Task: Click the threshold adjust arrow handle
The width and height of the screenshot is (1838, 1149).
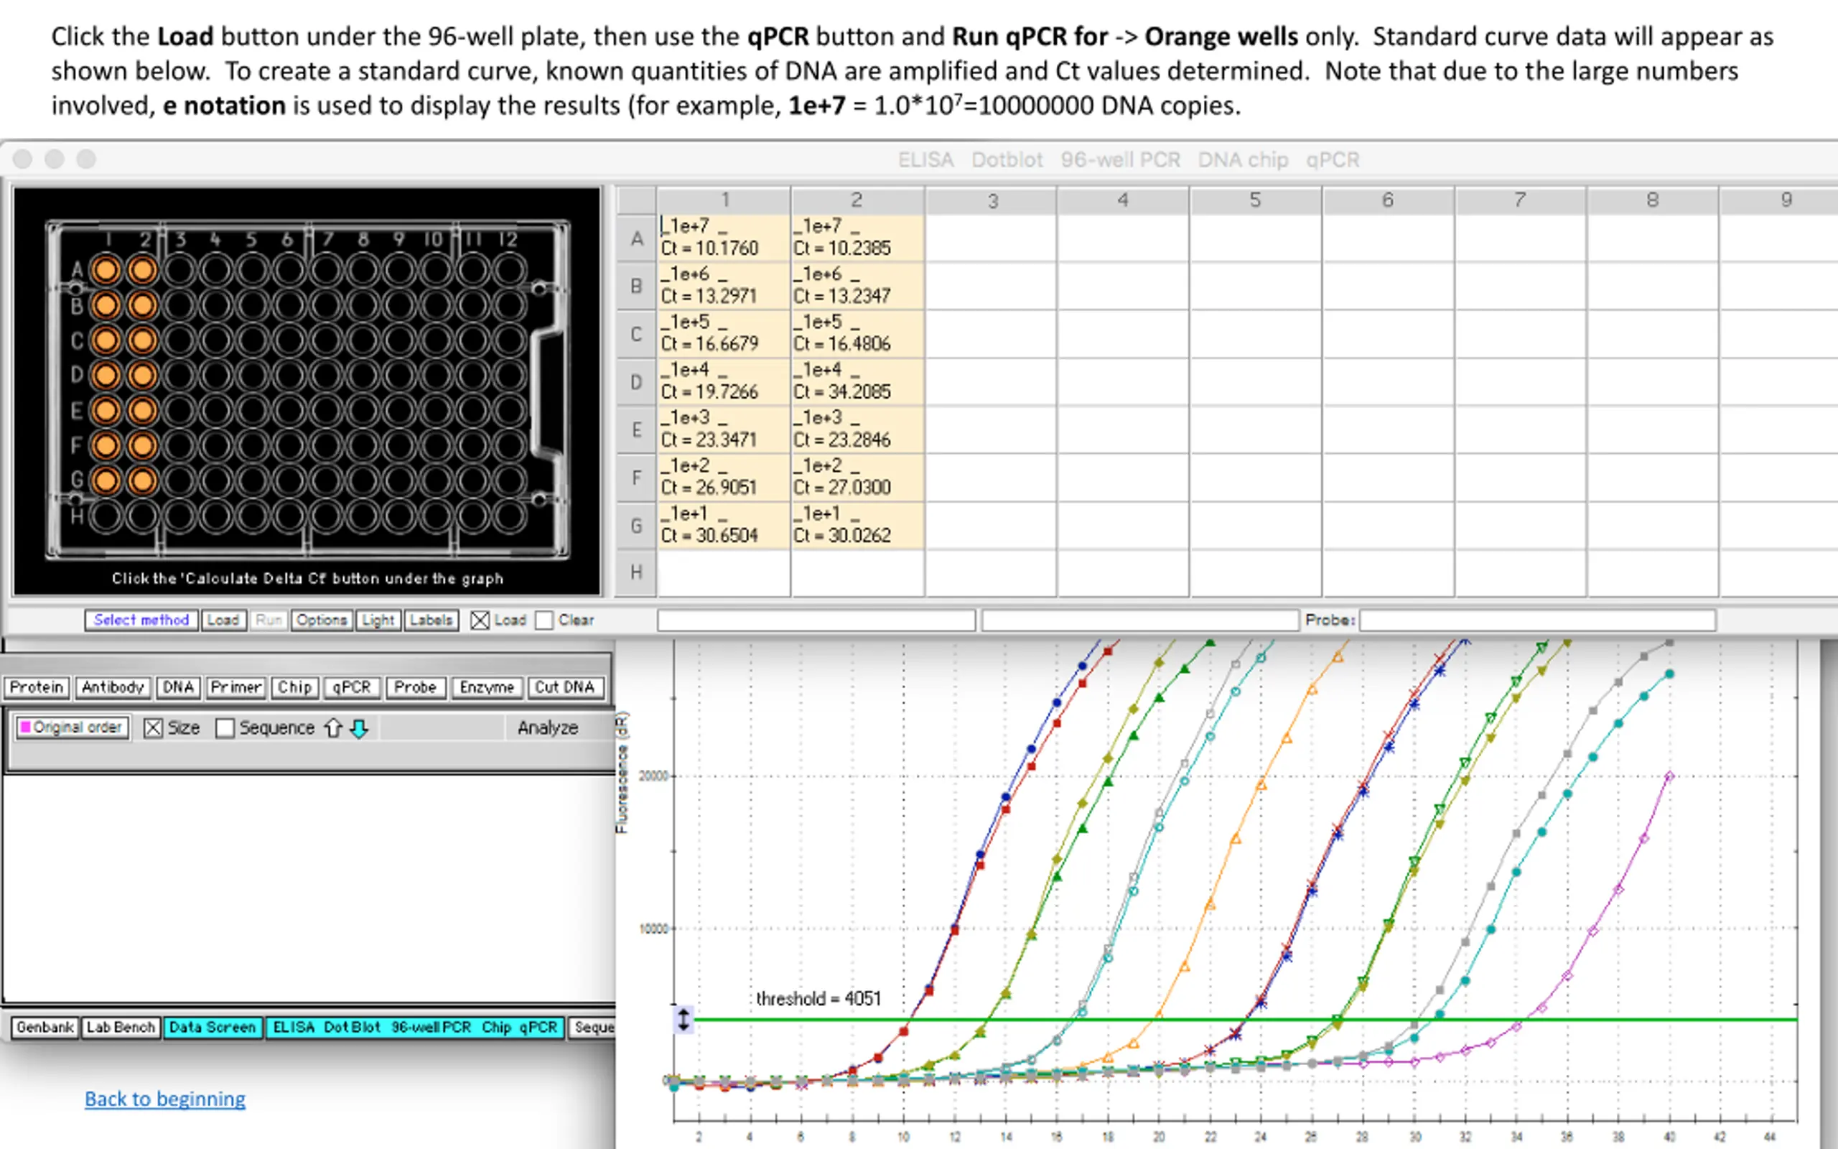Action: [x=684, y=1019]
